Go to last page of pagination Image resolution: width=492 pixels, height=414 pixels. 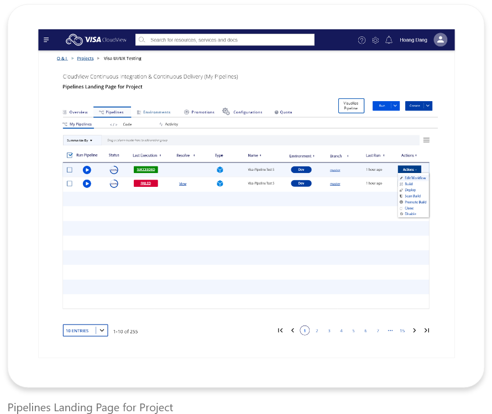pyautogui.click(x=427, y=330)
